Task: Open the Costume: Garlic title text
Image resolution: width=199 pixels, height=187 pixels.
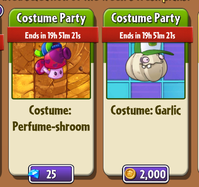Action: [x=146, y=110]
